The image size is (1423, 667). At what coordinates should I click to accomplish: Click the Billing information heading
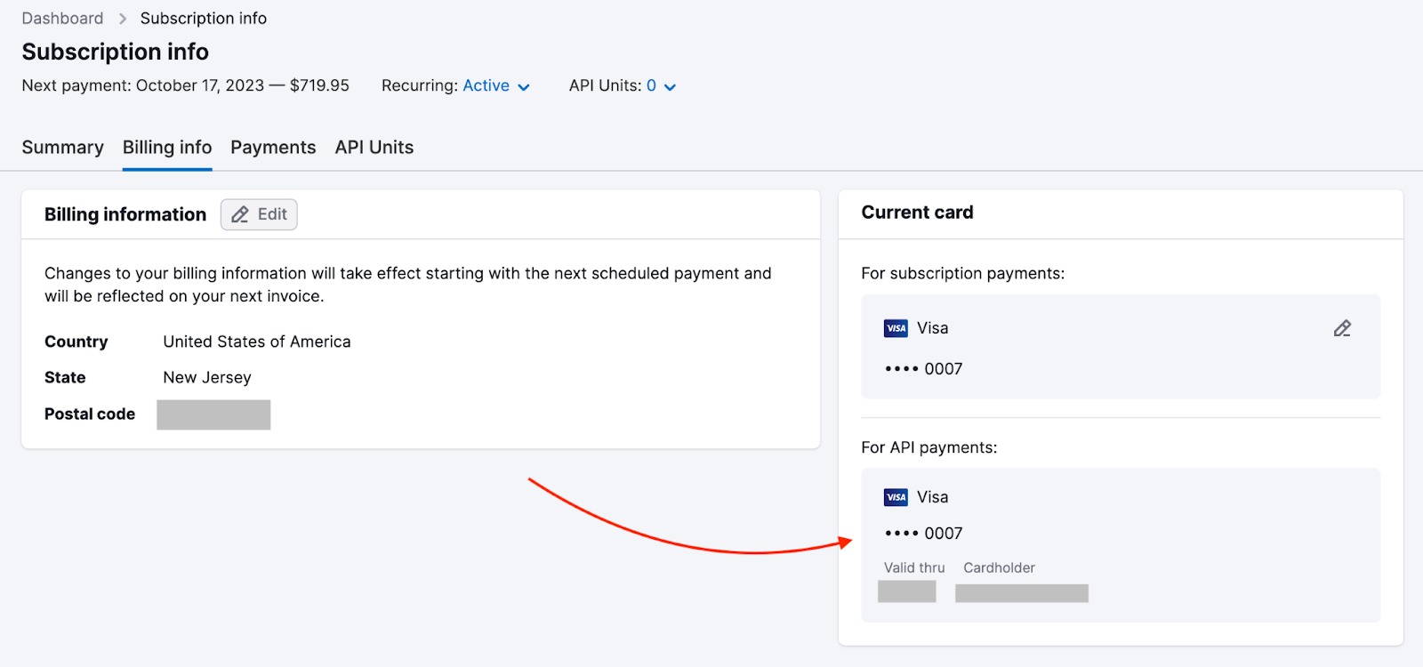point(125,214)
